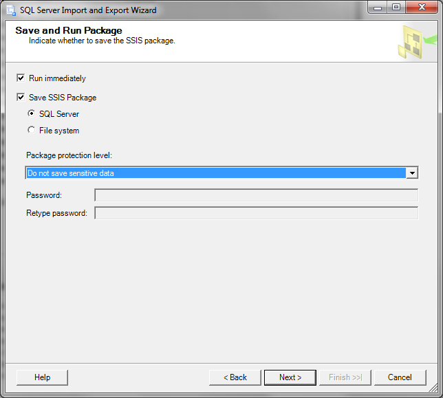Close the wizard with the X button
The height and width of the screenshot is (398, 443).
click(x=422, y=8)
